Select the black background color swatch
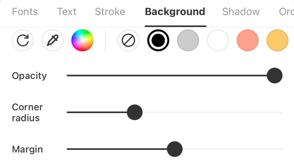 (x=158, y=40)
